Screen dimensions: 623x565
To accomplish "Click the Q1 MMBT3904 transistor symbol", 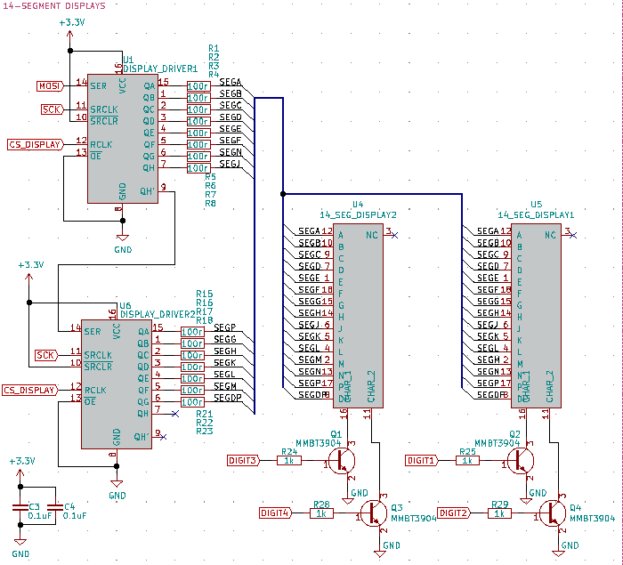I will pos(342,461).
